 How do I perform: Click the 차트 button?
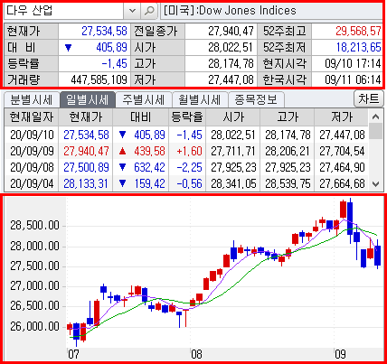click(x=368, y=98)
